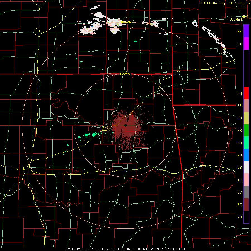Click the HR dark green swatch
The width and height of the screenshot is (251, 251).
(246, 131)
